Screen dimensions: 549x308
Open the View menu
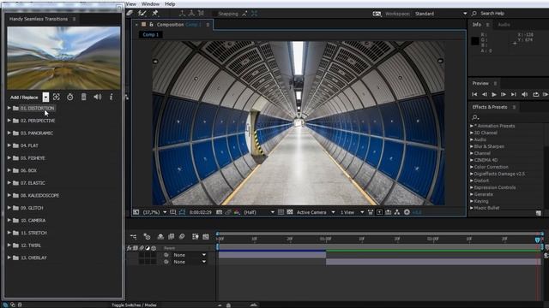click(x=131, y=3)
